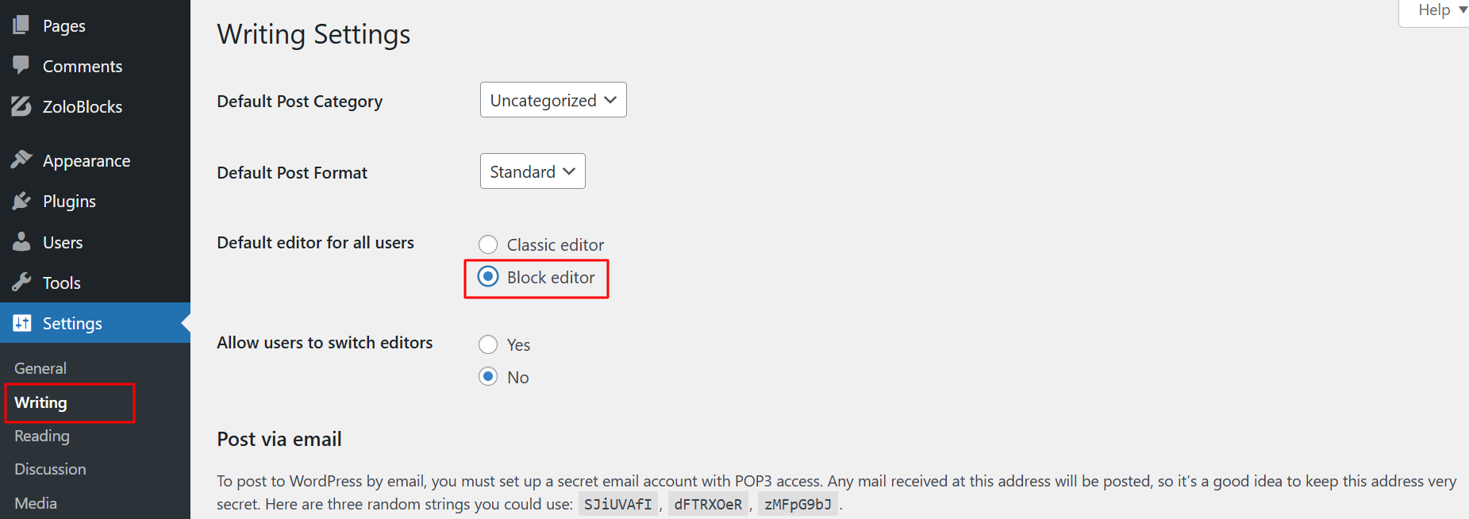Screen dimensions: 1469x519
Task: Open the Default Post Category dropdown
Action: [x=553, y=100]
